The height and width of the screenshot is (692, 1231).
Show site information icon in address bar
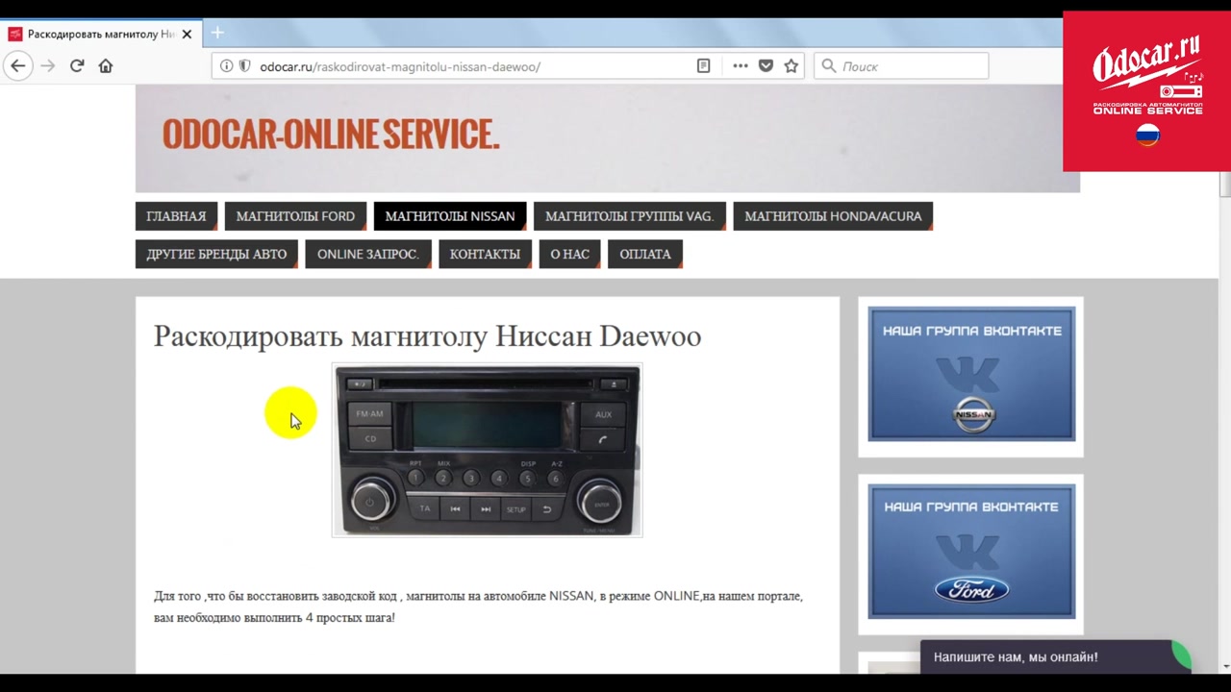pyautogui.click(x=226, y=66)
